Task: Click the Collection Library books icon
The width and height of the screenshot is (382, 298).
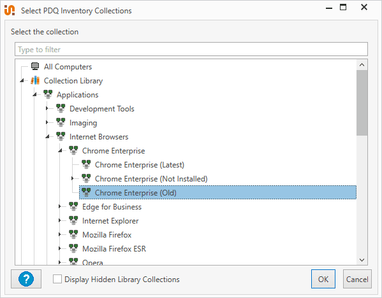Action: tap(35, 80)
